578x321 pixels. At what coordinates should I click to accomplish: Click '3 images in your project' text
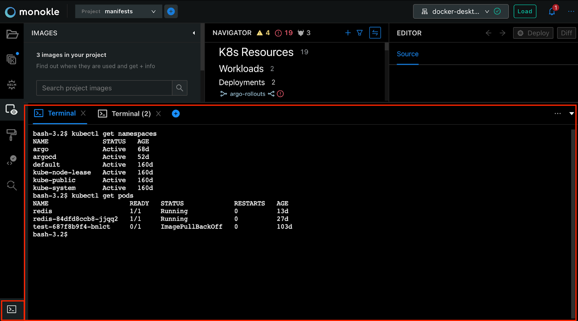(71, 55)
